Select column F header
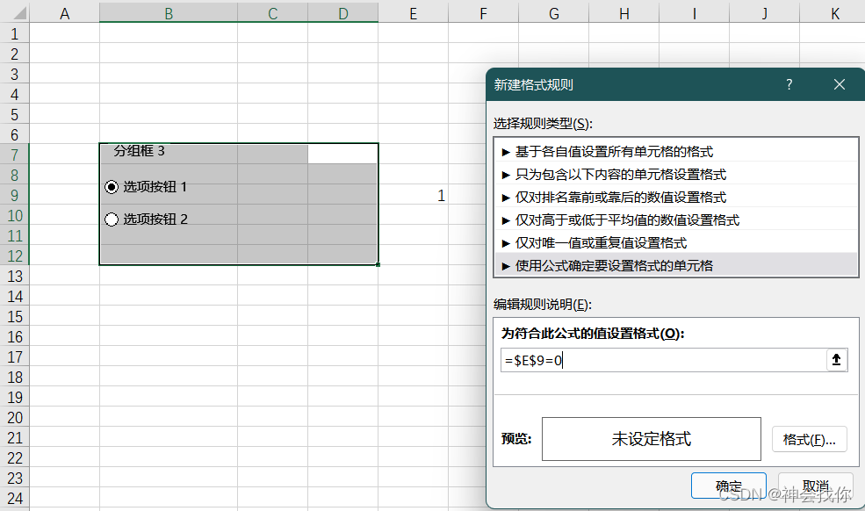 click(x=483, y=13)
